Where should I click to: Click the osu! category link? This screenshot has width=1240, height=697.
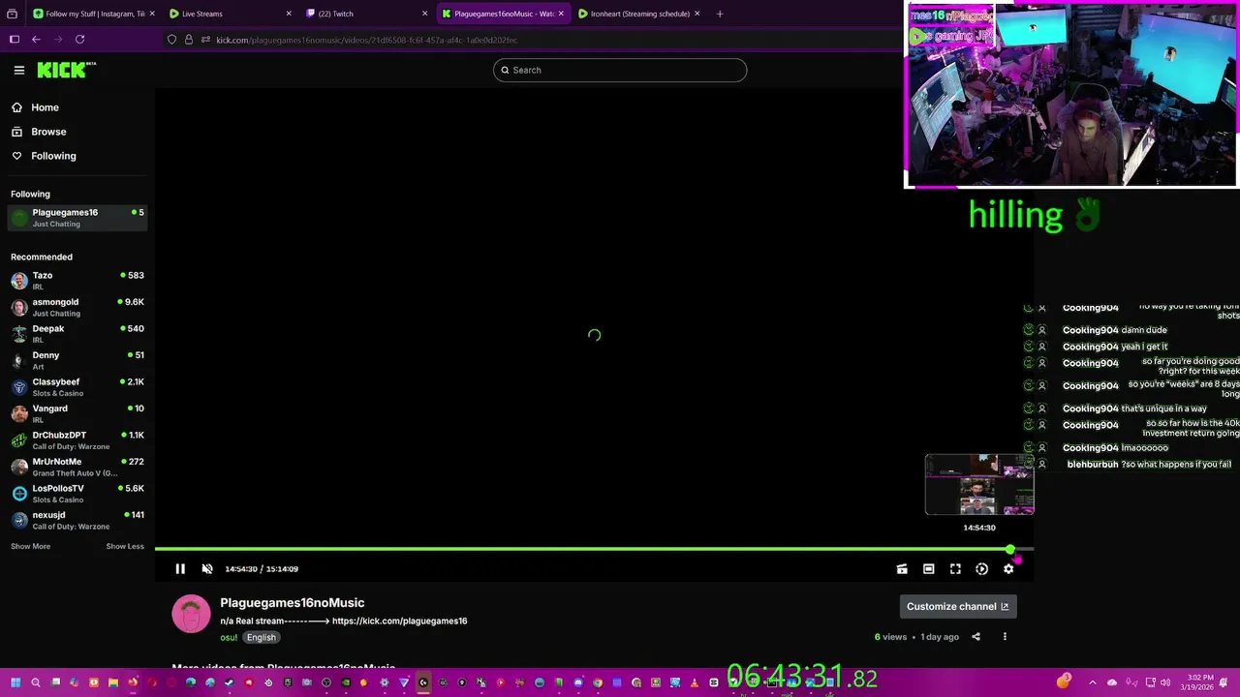[229, 637]
